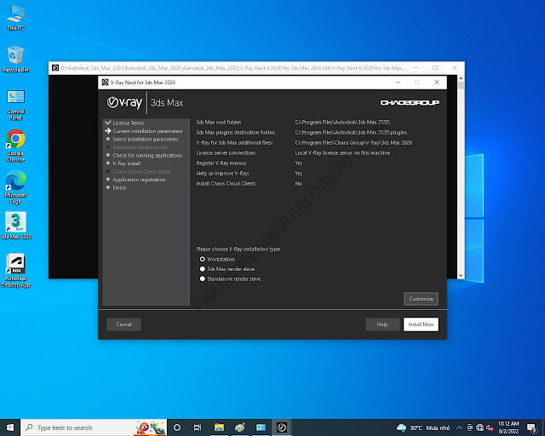Launch the Microsoft Edge desktop shortcut
Screen dimensions: 545x436
[x=15, y=187]
